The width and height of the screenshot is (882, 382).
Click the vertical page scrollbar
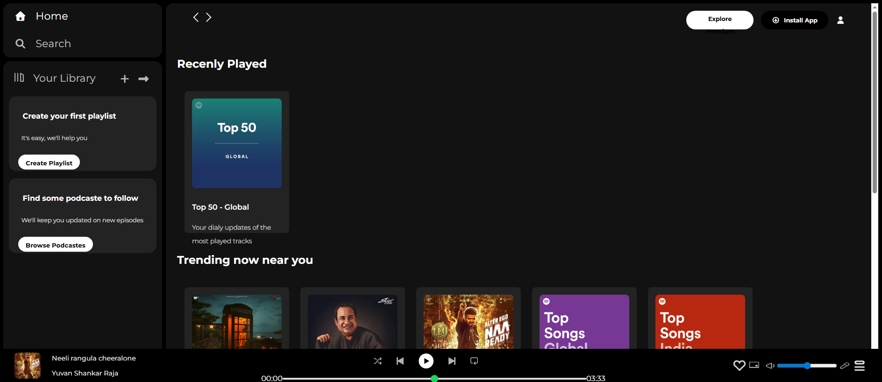(875, 103)
